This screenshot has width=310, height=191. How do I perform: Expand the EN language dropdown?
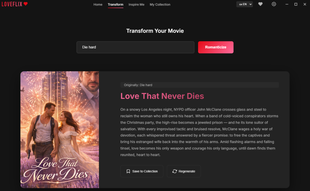tap(245, 4)
